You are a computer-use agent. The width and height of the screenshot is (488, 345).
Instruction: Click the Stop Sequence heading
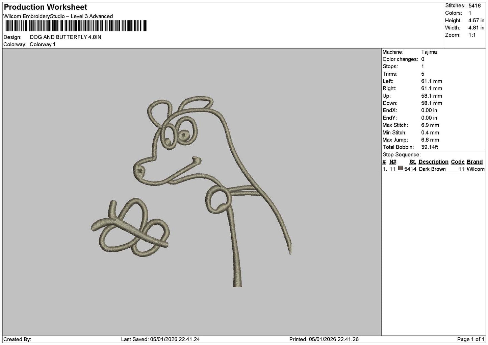(x=402, y=155)
